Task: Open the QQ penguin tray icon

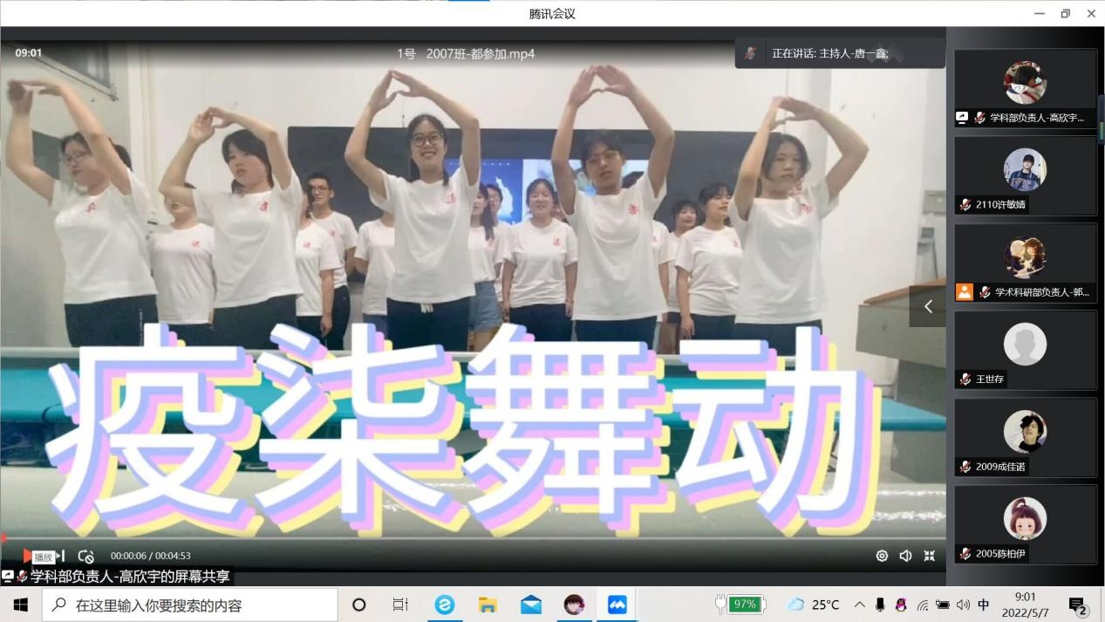Action: (901, 605)
